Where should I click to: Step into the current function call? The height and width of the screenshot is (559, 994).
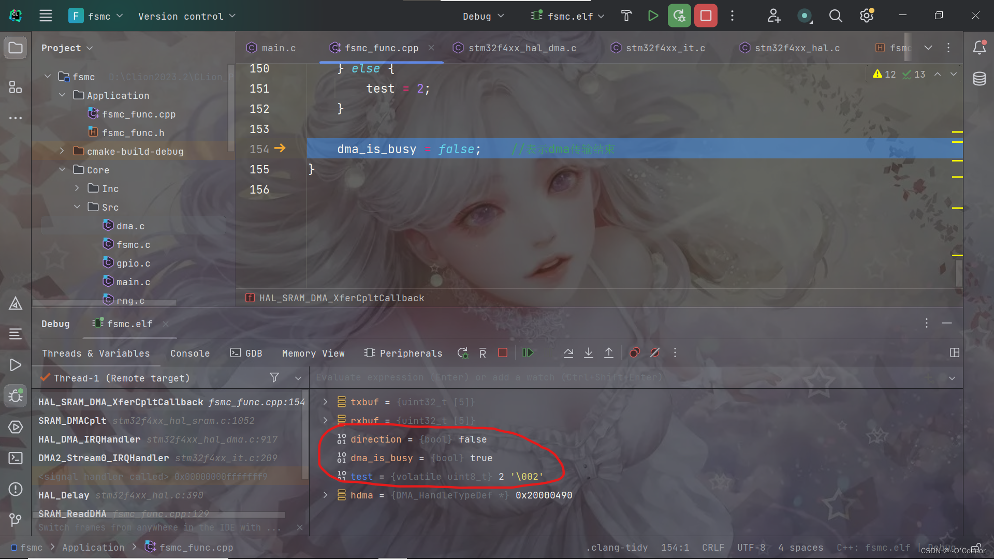click(588, 352)
